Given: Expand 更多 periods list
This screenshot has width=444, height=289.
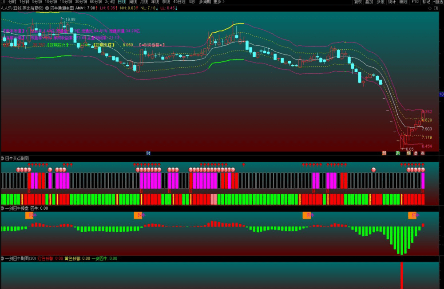Looking at the screenshot, I should tap(218, 2).
